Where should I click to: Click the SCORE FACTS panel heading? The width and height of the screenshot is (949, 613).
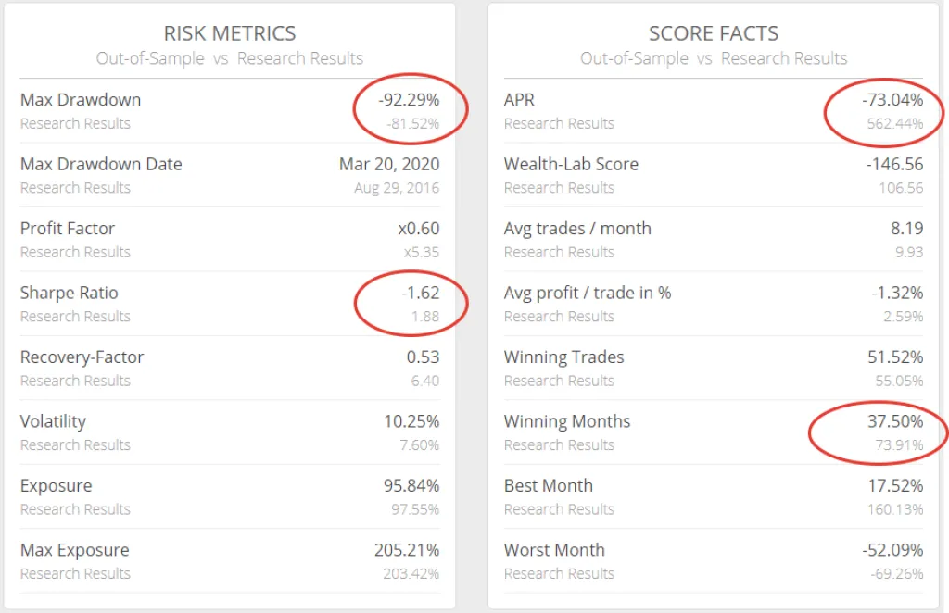714,33
